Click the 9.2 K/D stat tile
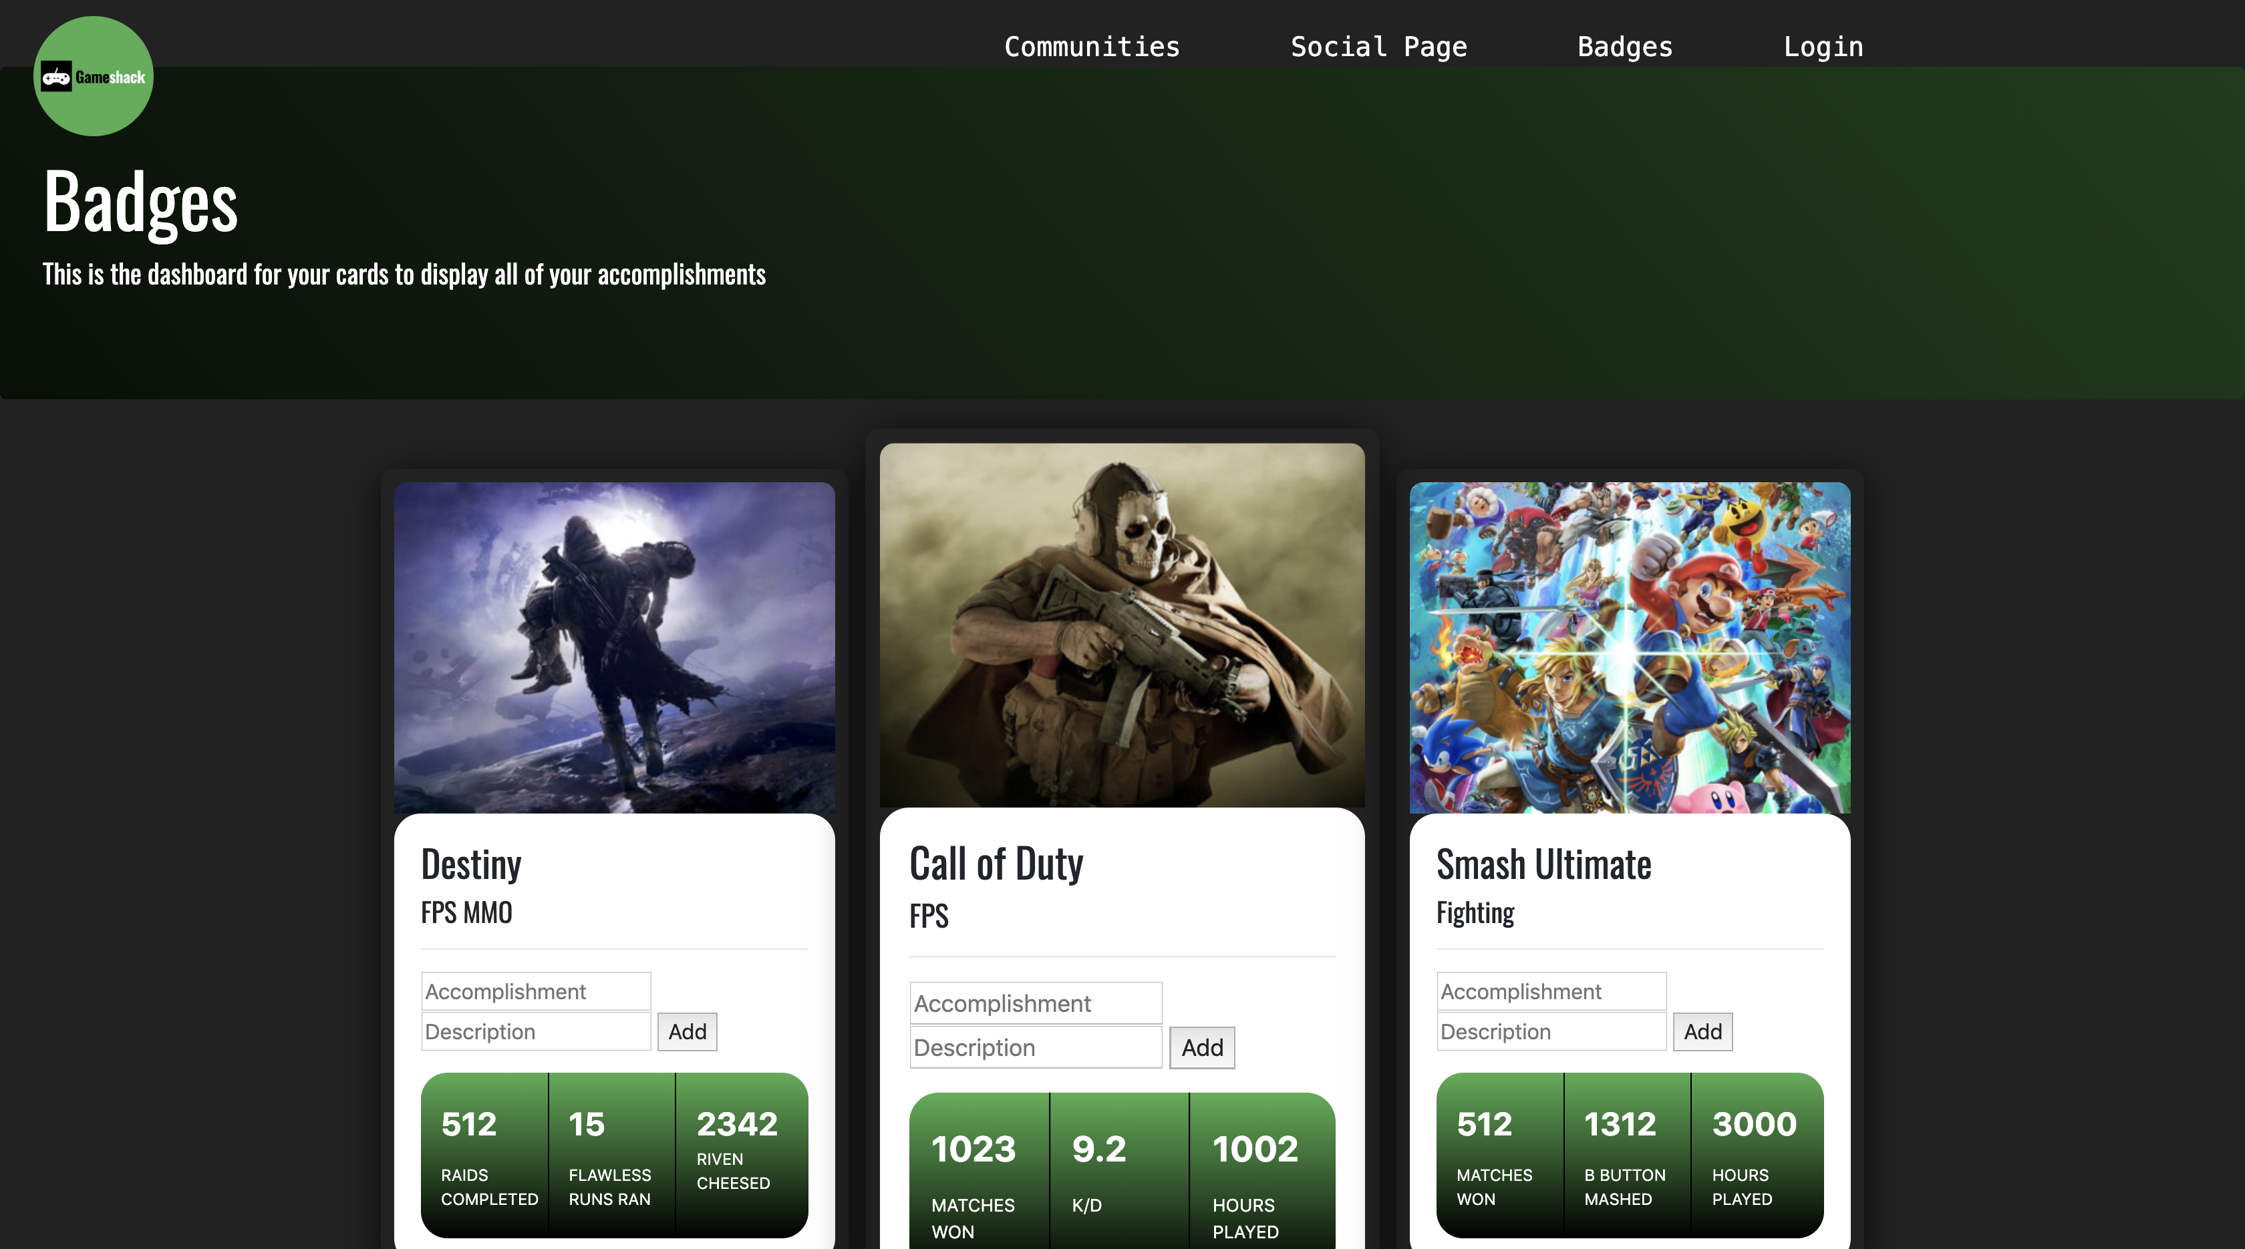The height and width of the screenshot is (1249, 2245). point(1118,1171)
